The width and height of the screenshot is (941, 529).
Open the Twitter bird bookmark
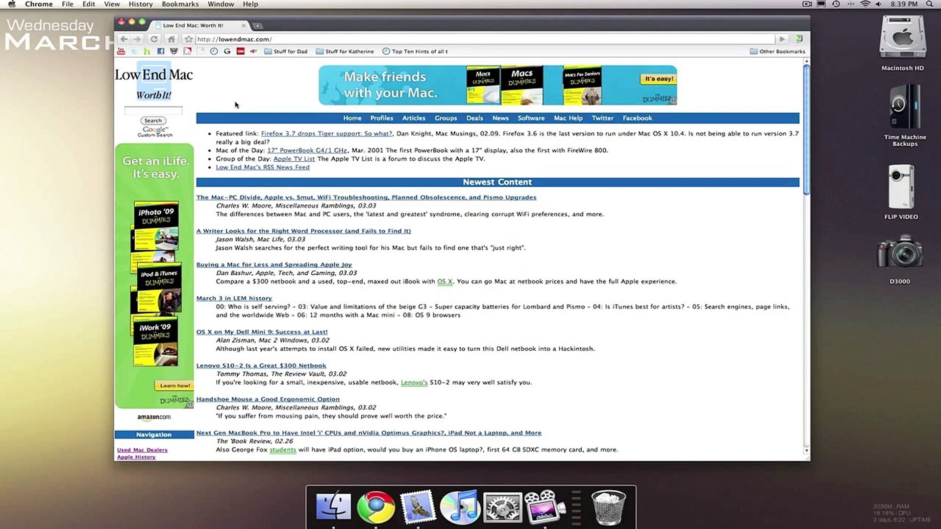coord(134,51)
